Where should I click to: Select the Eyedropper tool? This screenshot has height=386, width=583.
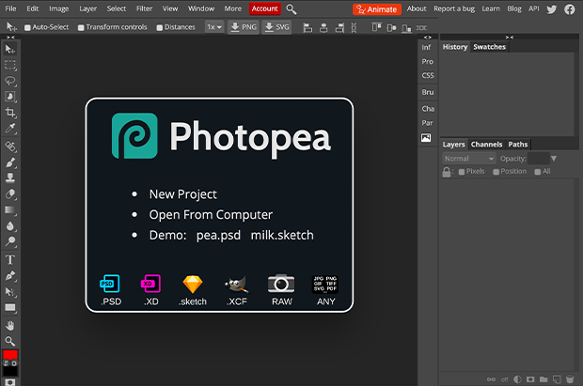point(10,128)
